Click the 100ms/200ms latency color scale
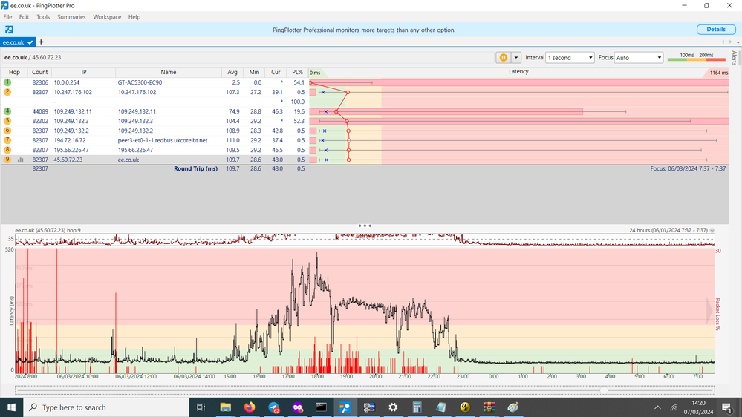742x417 pixels. 696,58
